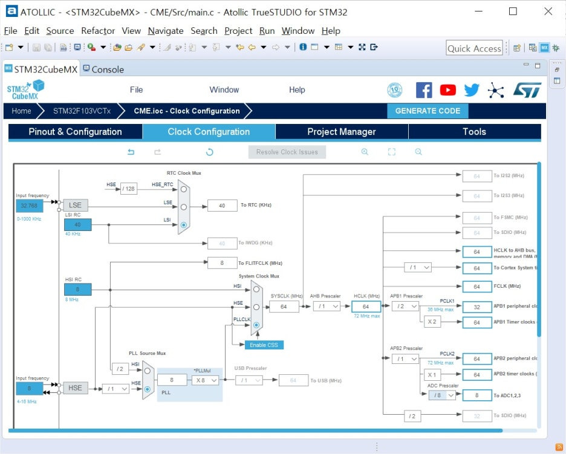Click the information icon in toolbar
Image resolution: width=566 pixels, height=454 pixels.
pyautogui.click(x=303, y=47)
